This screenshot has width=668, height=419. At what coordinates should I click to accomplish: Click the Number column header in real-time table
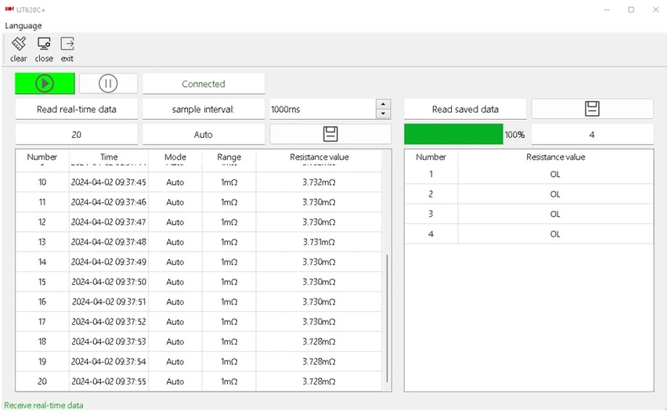tap(42, 157)
